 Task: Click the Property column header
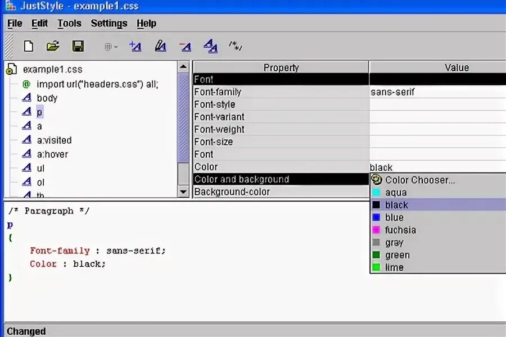point(281,67)
